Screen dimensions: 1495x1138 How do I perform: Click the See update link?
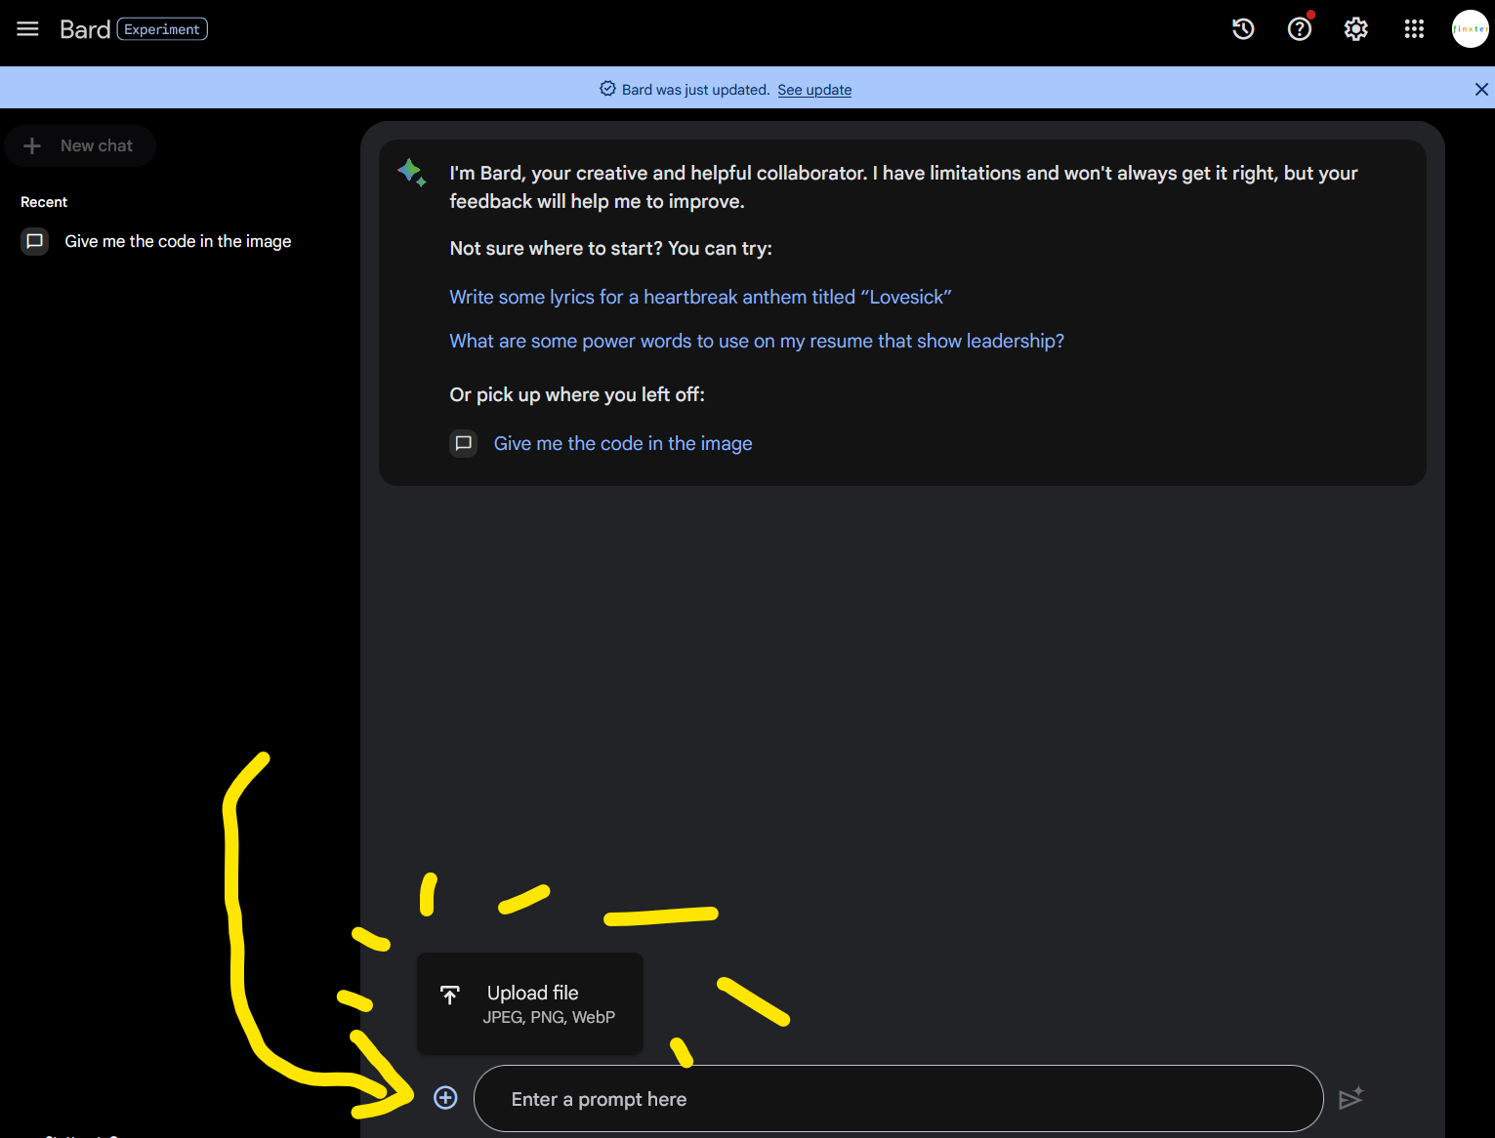coord(814,90)
